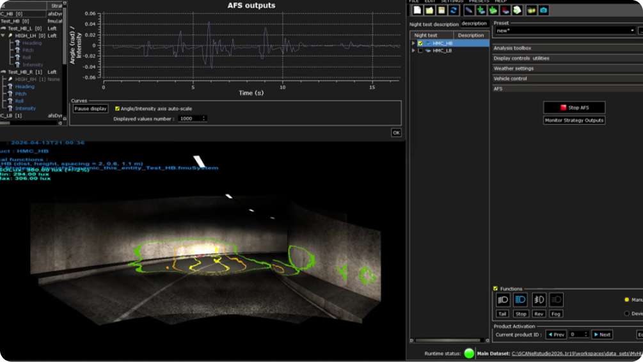Screen dimensions: 643x362
Task: Expand the Weather settings section
Action: click(568, 69)
